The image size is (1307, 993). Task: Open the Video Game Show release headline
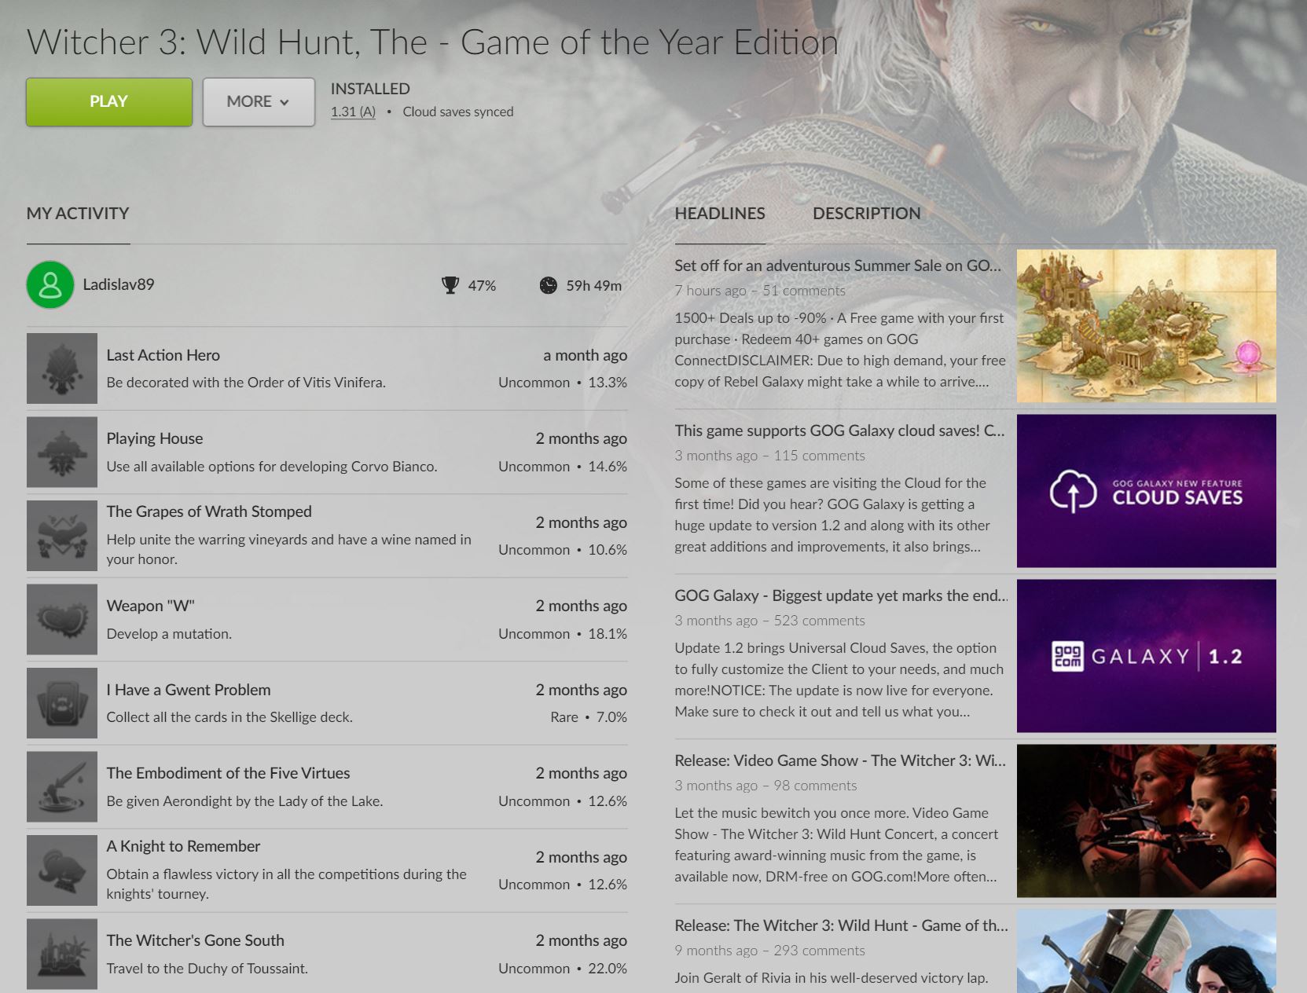click(840, 760)
